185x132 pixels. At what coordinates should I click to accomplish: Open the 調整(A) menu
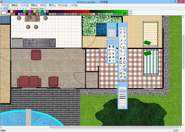34,5
